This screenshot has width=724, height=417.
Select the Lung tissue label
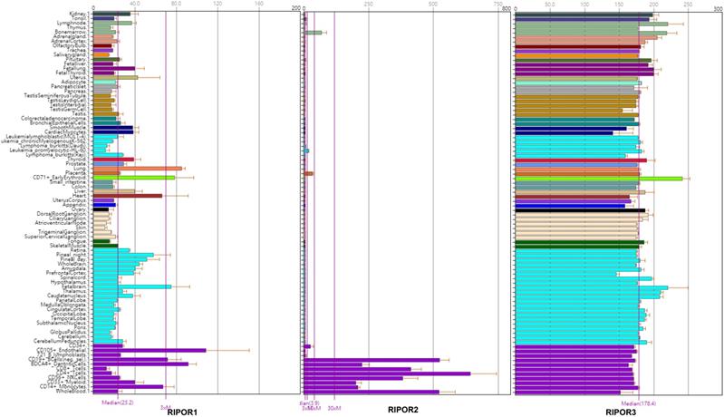[80, 169]
